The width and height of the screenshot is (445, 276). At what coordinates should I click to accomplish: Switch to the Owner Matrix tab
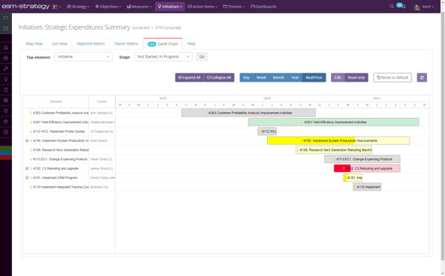pyautogui.click(x=126, y=44)
